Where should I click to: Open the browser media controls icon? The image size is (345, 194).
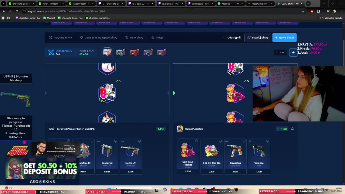(x=328, y=11)
